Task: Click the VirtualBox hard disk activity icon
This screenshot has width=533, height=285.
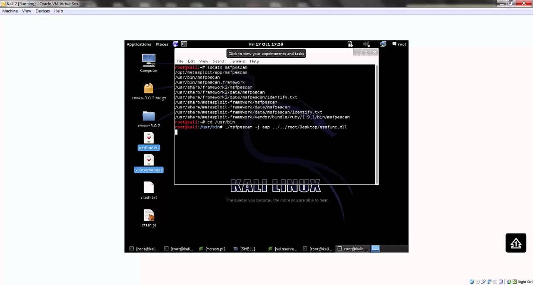Action: coord(471,282)
